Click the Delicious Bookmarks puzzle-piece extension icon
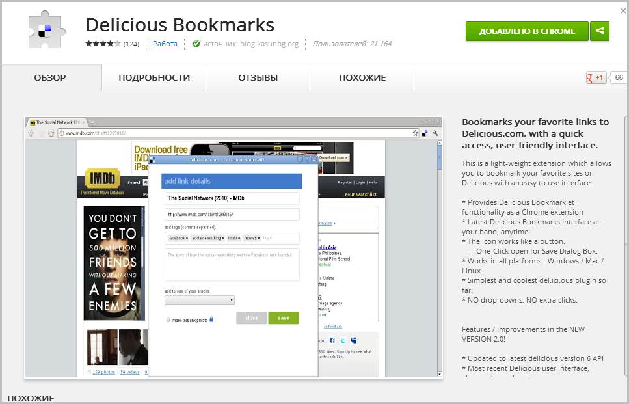The height and width of the screenshot is (404, 629). (x=46, y=31)
